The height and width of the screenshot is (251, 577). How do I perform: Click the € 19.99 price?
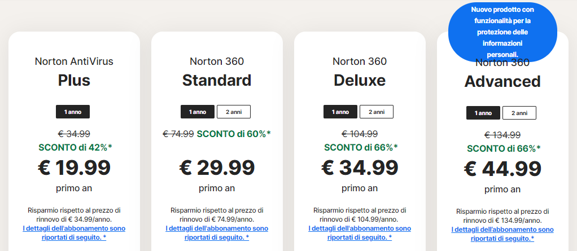coord(74,168)
